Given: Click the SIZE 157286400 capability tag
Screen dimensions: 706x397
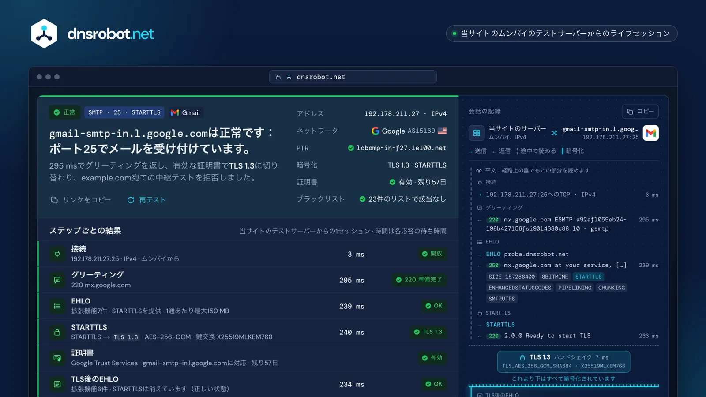Looking at the screenshot, I should point(511,277).
